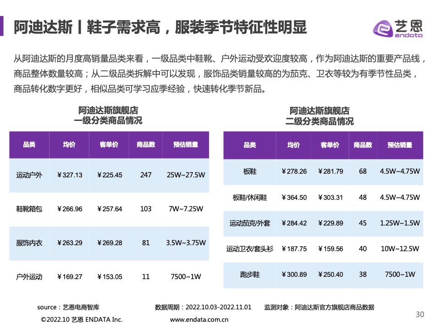Click the 数据周期 date range text
Screen dimensions: 440x330
pos(203,308)
